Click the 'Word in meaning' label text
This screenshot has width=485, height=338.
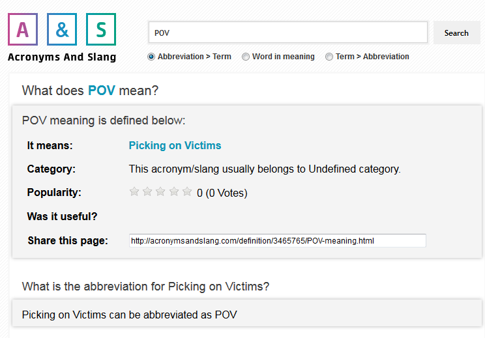[284, 57]
